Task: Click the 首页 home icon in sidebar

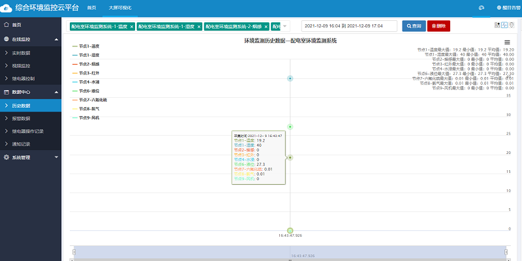Action: click(7, 25)
